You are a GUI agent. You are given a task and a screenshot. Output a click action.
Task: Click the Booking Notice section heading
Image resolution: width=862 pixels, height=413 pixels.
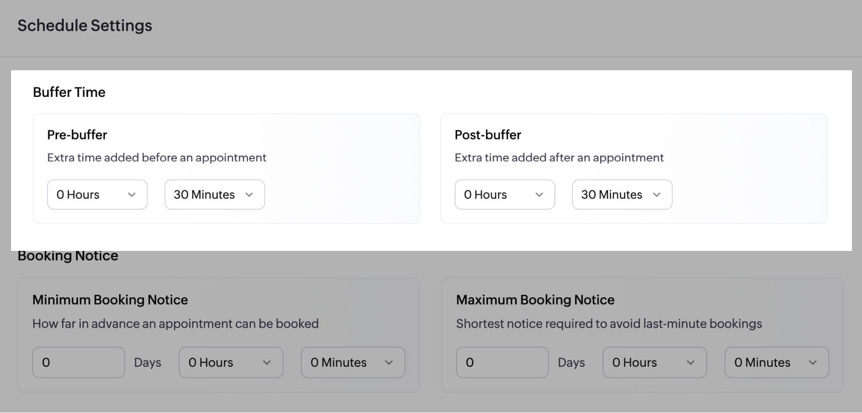point(68,256)
